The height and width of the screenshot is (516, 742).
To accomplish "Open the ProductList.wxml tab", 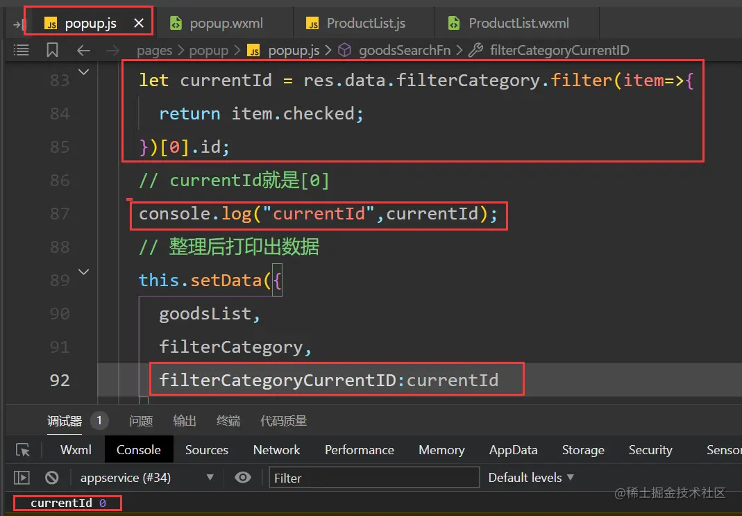I will (509, 23).
